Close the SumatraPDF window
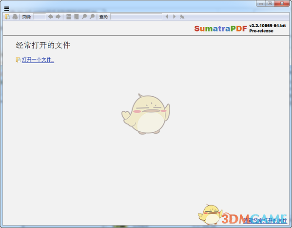Image resolution: width=292 pixels, height=228 pixels. click(x=282, y=3)
